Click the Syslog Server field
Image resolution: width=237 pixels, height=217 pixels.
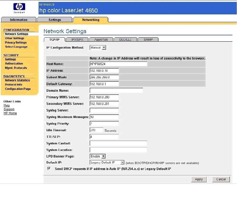[104, 110]
